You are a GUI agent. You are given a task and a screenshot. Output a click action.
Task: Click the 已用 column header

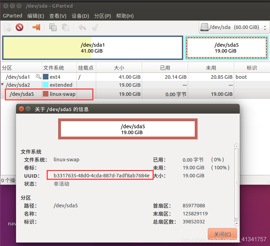pos(165,68)
